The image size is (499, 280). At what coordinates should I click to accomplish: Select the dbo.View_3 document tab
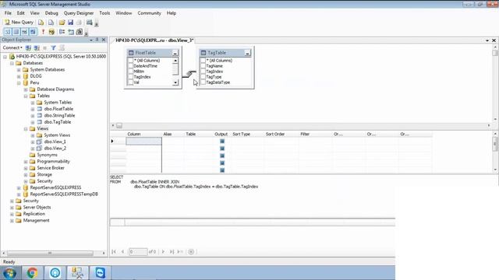pyautogui.click(x=154, y=40)
